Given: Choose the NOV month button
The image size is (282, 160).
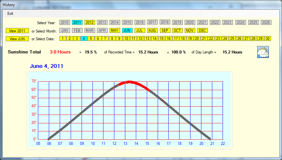Looking at the screenshot, I should click(190, 31).
